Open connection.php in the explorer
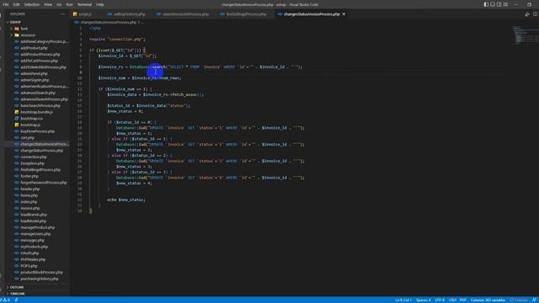Screen dimensions: 539x303 pos(34,157)
